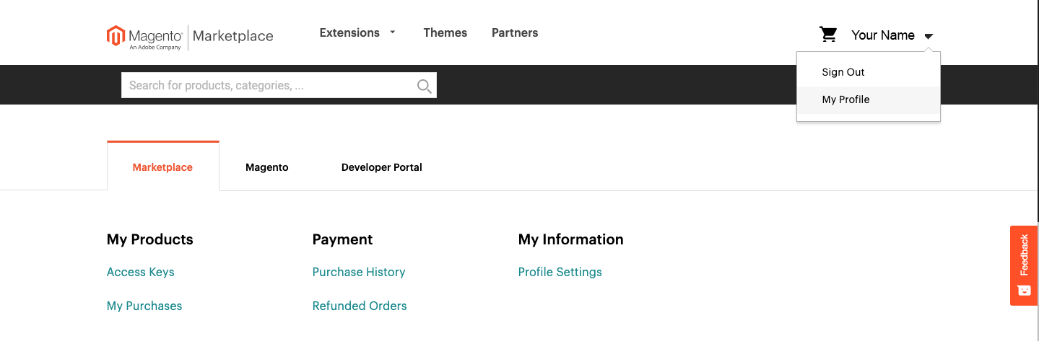Click the orange Feedback button

[x=1024, y=265]
